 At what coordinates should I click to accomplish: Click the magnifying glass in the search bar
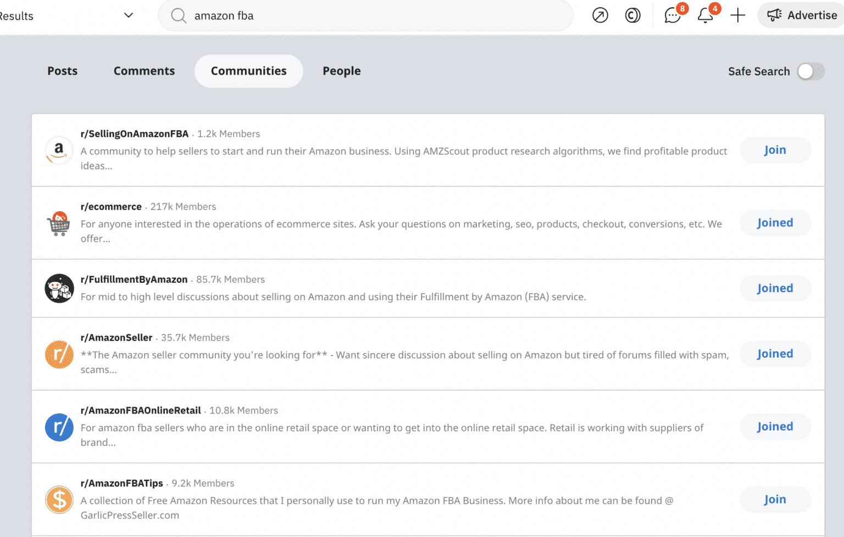tap(178, 15)
